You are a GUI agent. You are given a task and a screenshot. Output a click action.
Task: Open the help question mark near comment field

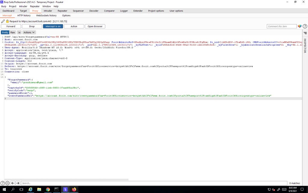coord(305,26)
